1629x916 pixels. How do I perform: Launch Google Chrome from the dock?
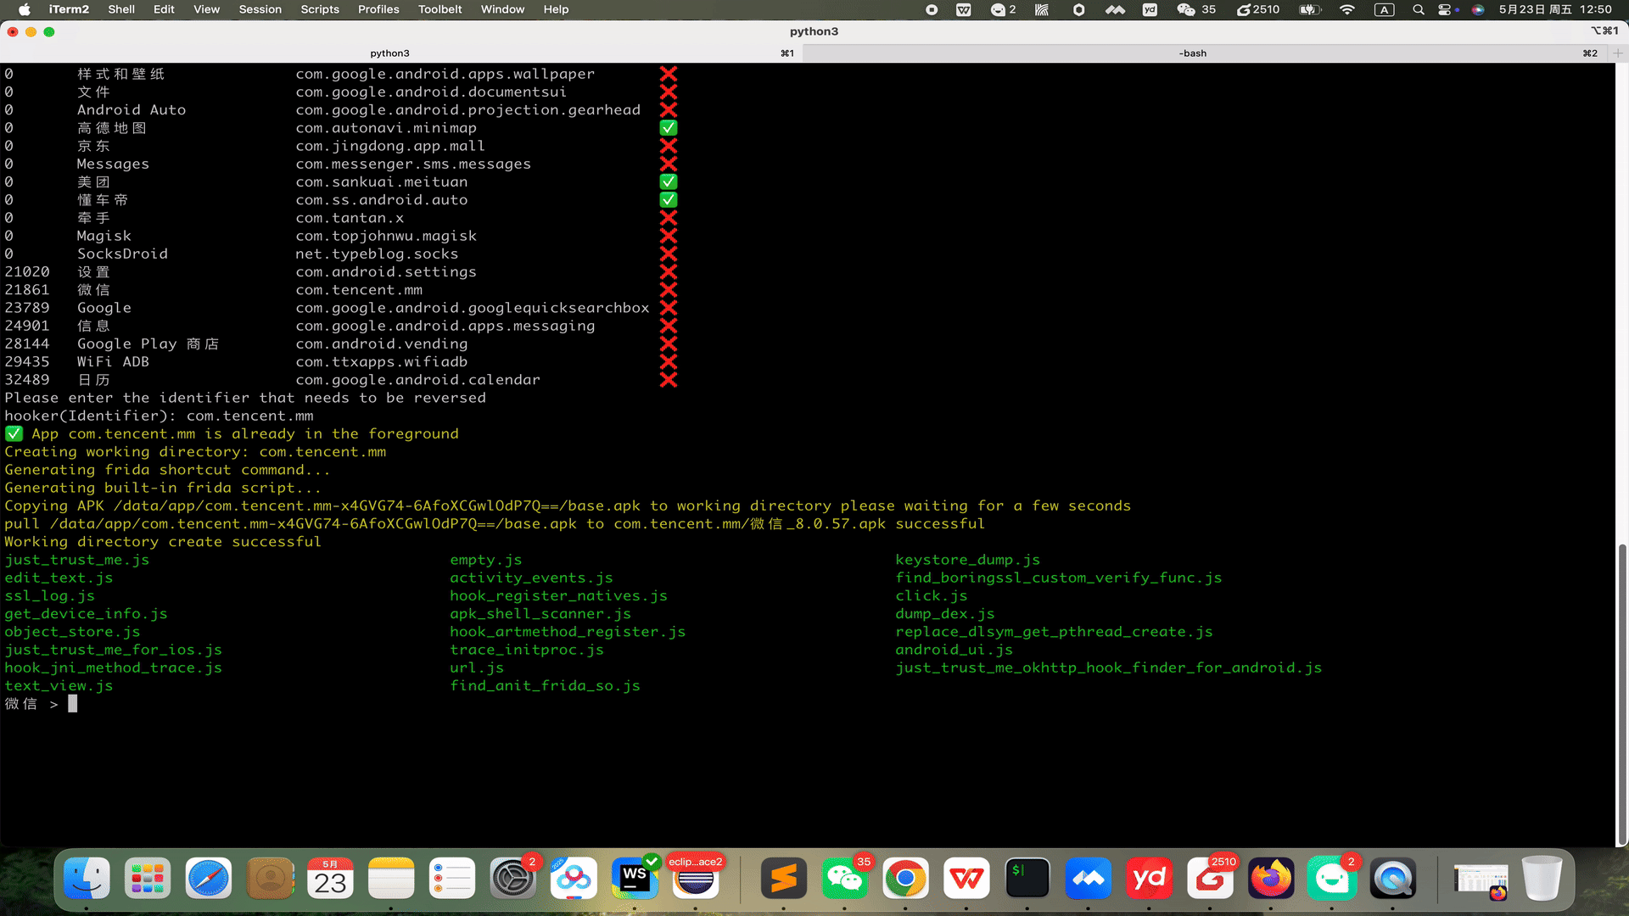(905, 879)
